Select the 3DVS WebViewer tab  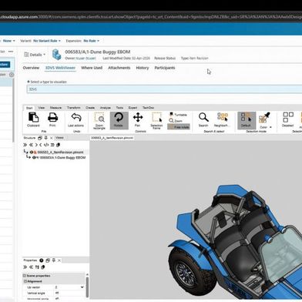pos(60,68)
